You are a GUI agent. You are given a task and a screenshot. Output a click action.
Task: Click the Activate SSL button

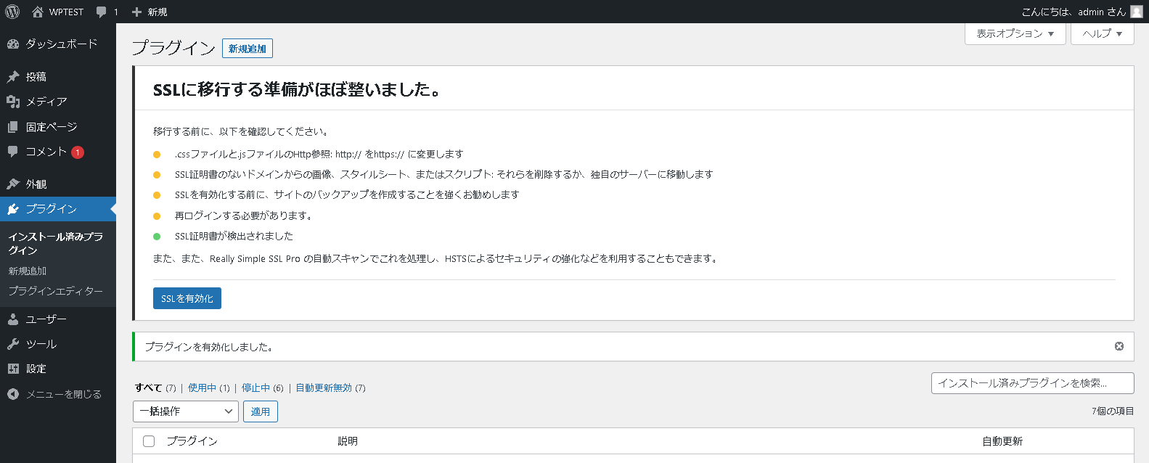point(187,298)
